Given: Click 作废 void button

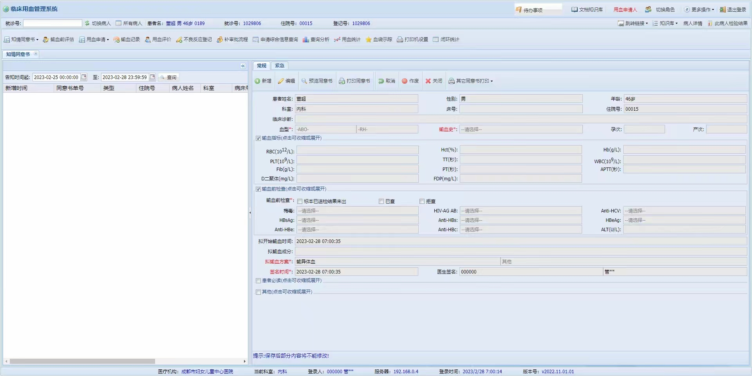Looking at the screenshot, I should pyautogui.click(x=410, y=81).
